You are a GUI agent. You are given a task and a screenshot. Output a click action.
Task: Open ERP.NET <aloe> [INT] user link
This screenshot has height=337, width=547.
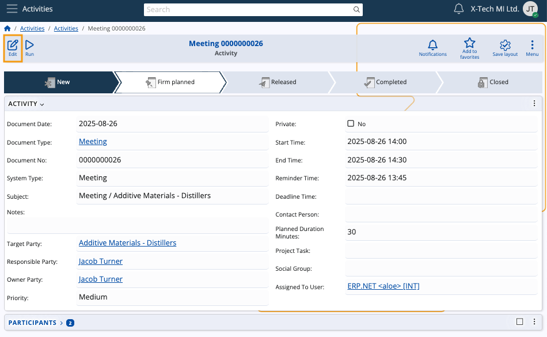coord(383,286)
